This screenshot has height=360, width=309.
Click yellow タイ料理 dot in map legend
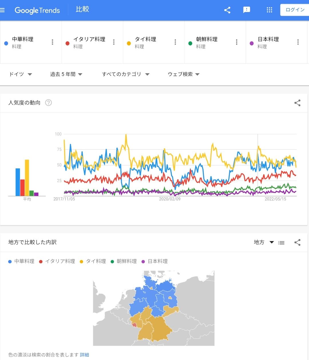(81, 262)
